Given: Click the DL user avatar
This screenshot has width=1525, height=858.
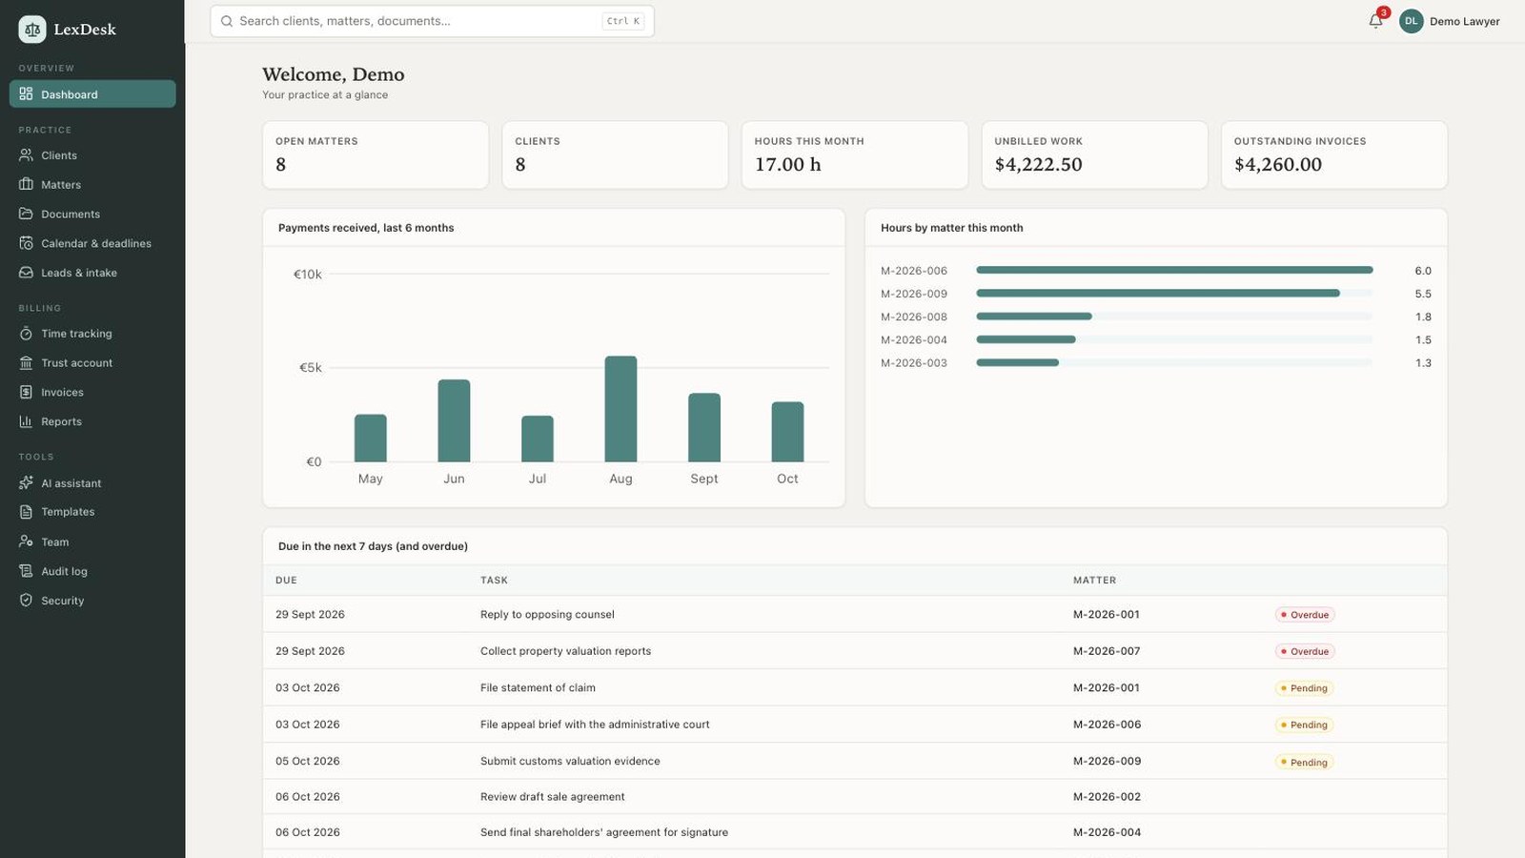Looking at the screenshot, I should click(1411, 21).
